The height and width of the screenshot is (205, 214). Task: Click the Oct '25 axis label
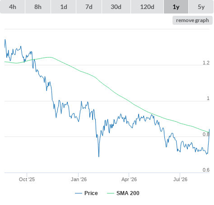[27, 179]
